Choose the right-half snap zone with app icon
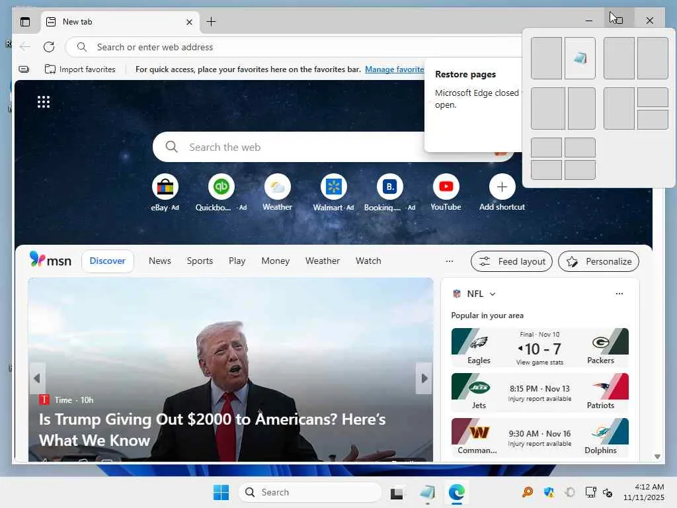This screenshot has height=508, width=677. [x=580, y=58]
